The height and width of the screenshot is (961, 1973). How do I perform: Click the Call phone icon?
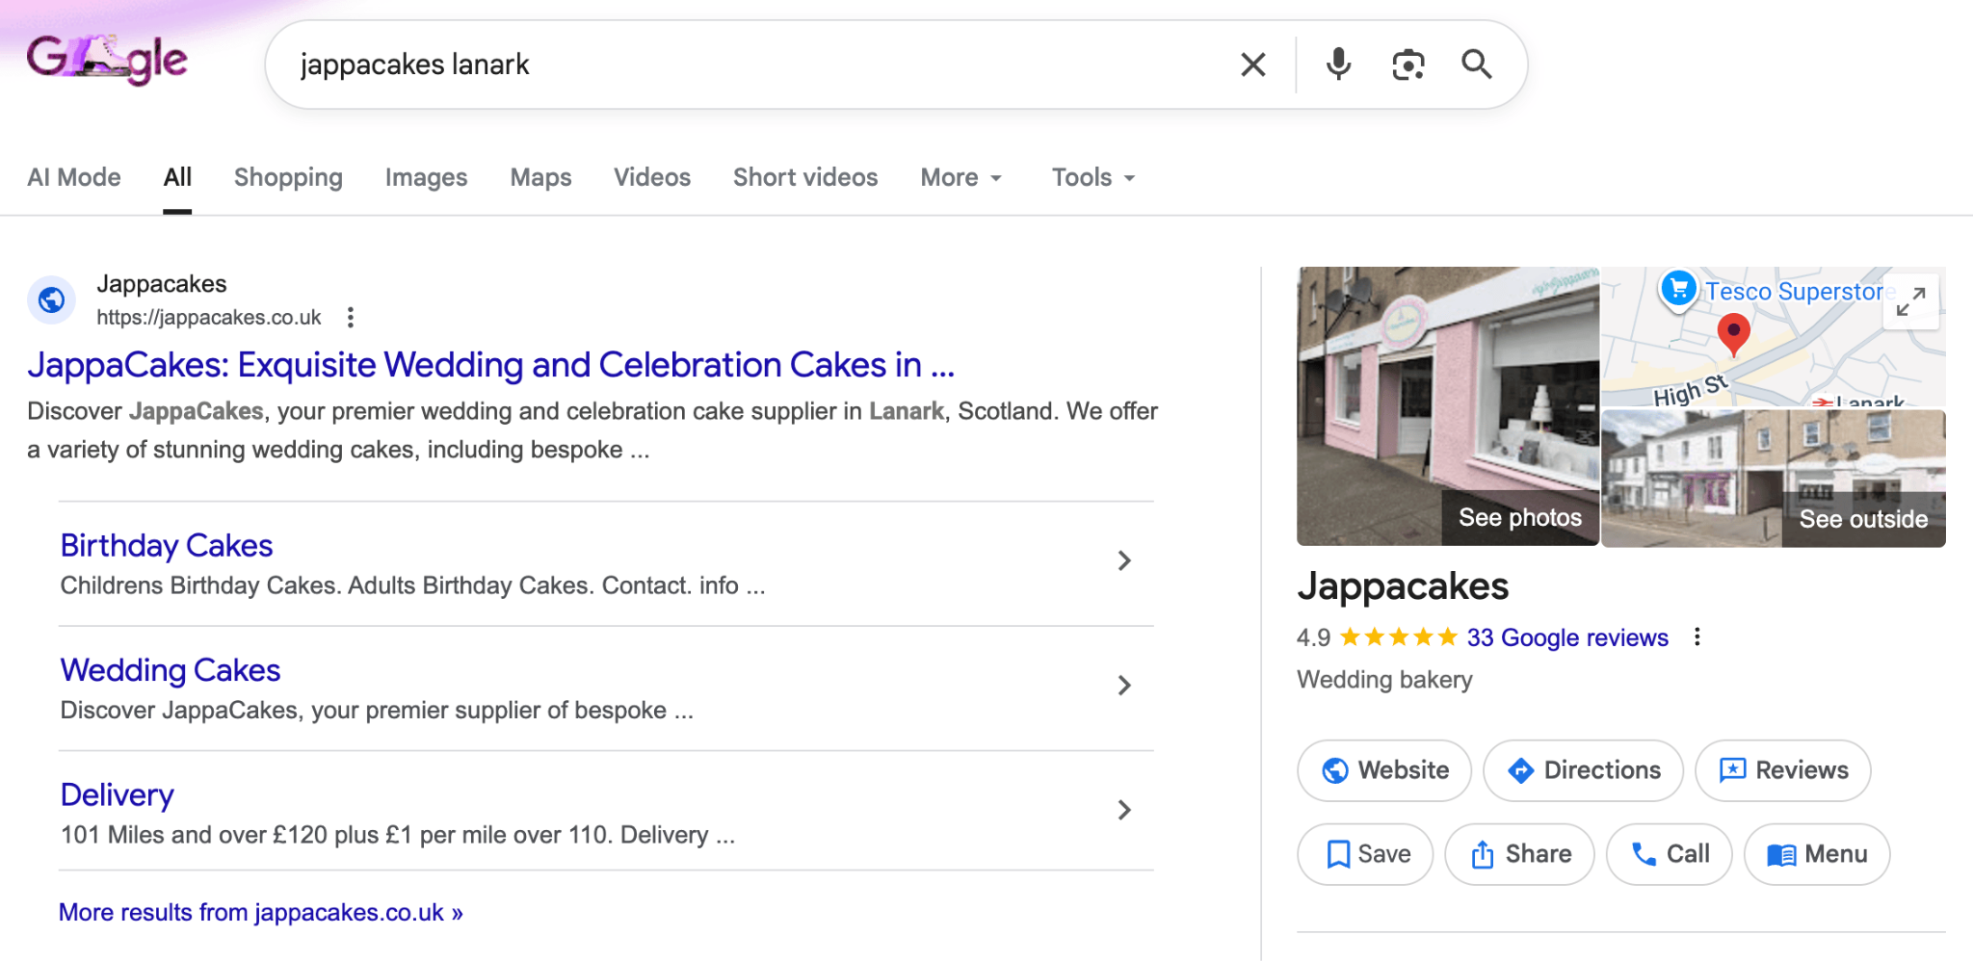tap(1645, 853)
